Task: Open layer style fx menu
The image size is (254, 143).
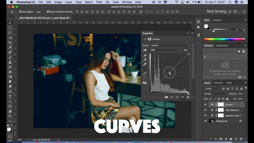Action: click(x=215, y=139)
